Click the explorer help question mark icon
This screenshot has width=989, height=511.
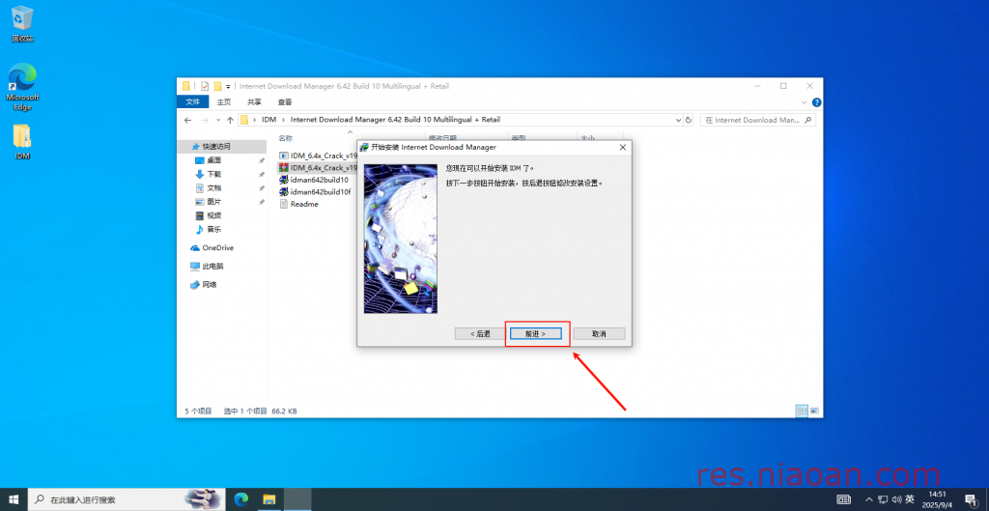point(816,101)
